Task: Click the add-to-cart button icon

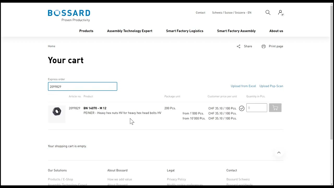Action: tap(275, 108)
